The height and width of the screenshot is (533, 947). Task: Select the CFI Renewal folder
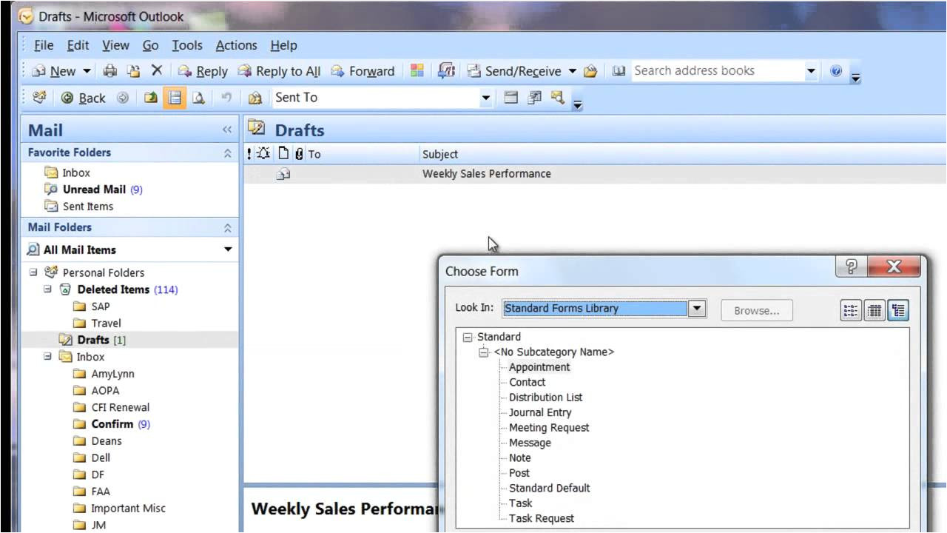[x=111, y=407]
